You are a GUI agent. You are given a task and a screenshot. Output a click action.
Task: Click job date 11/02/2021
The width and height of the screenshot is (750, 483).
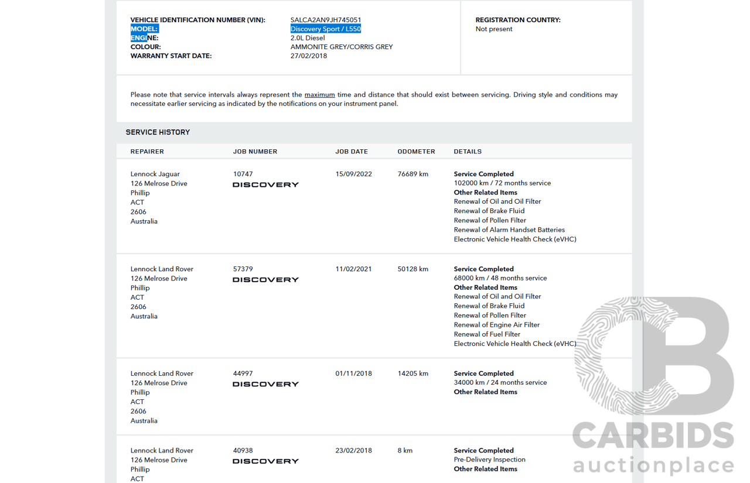click(x=353, y=269)
